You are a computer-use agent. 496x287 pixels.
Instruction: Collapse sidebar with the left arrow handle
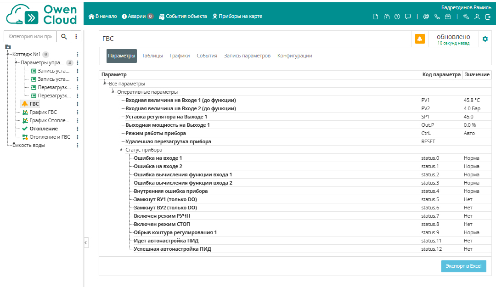pos(86,242)
